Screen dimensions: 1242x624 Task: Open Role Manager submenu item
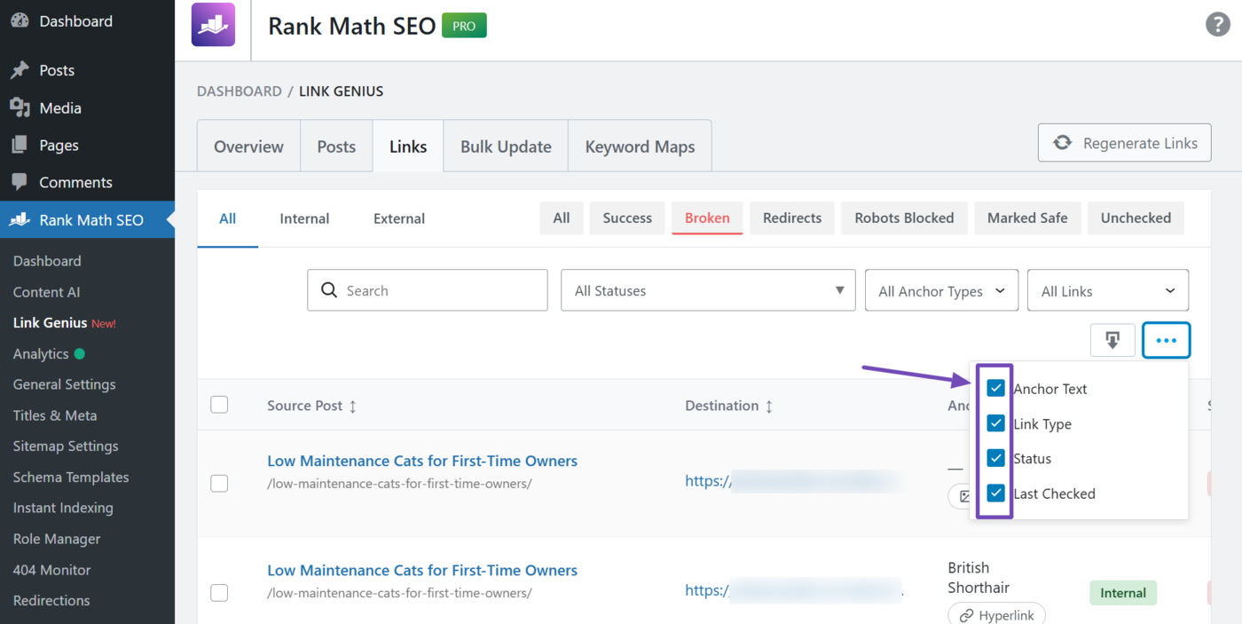(x=56, y=539)
